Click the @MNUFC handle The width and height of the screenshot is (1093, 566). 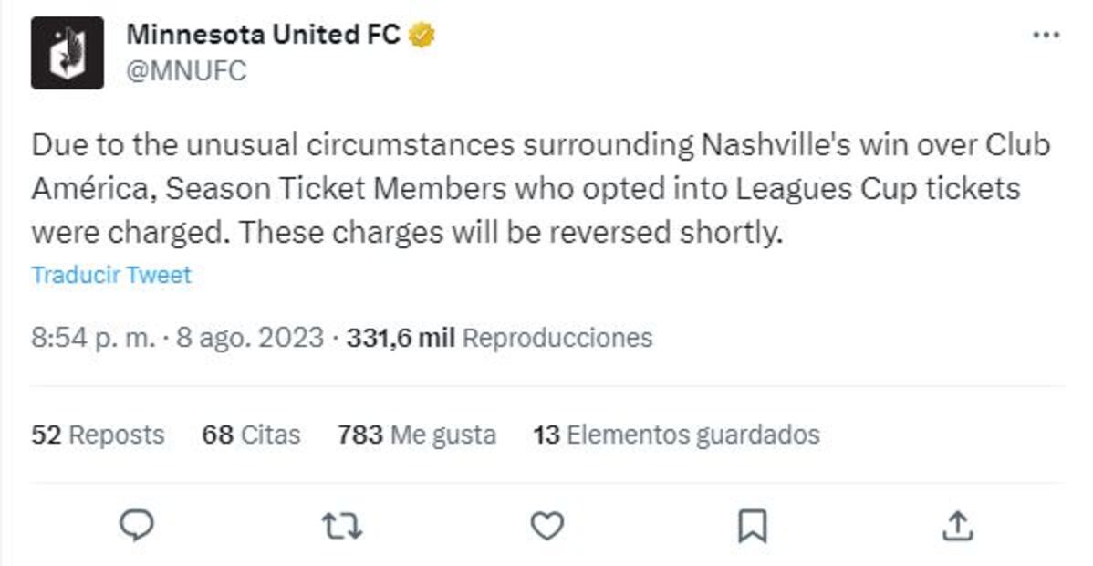(x=186, y=71)
